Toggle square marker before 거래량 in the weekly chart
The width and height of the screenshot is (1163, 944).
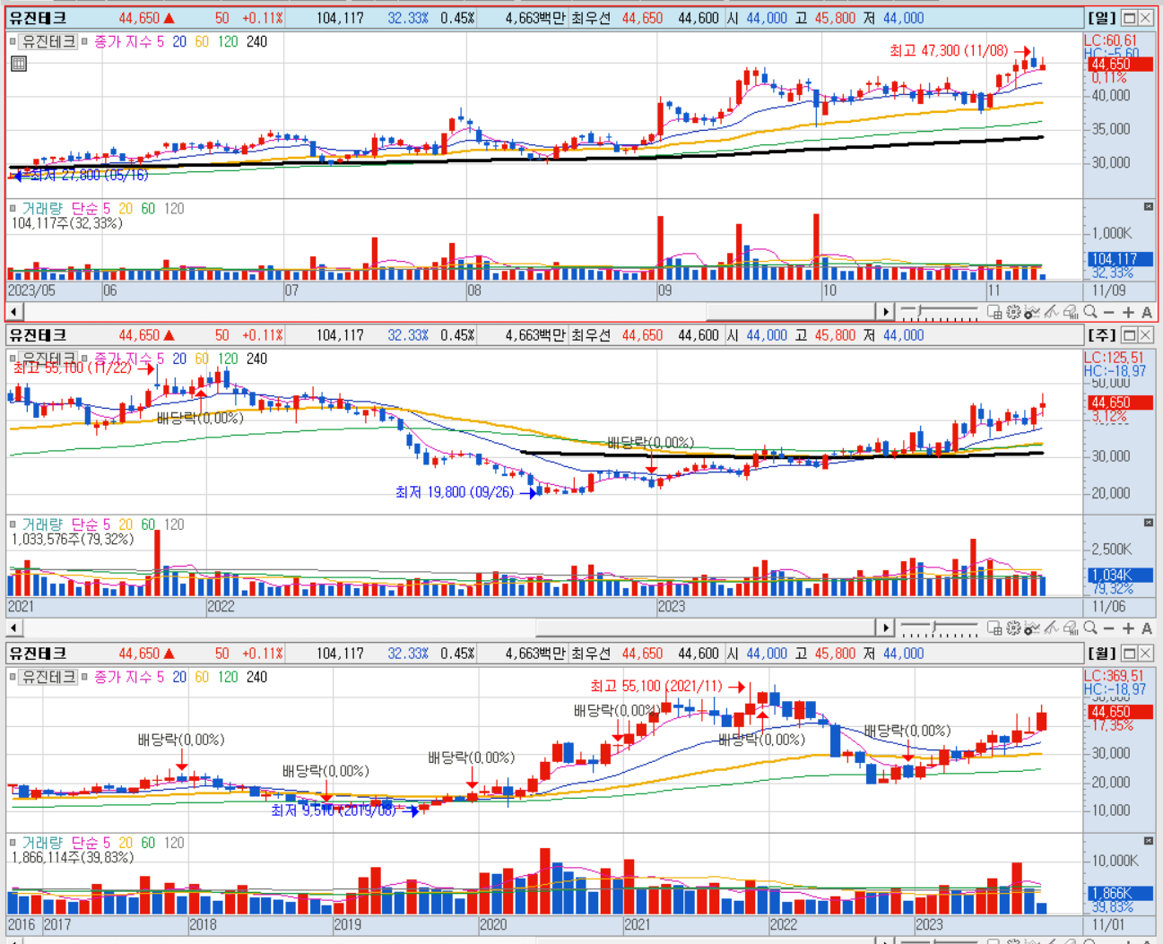13,524
